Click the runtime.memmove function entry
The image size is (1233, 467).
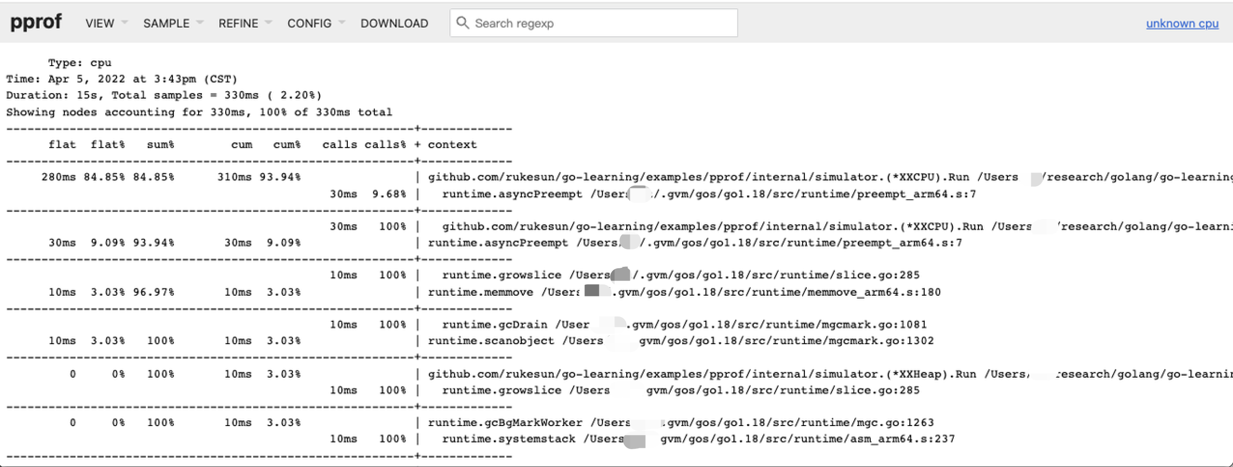pos(480,292)
